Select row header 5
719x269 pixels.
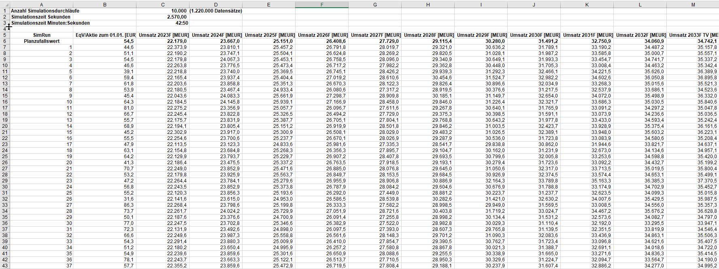pyautogui.click(x=5, y=35)
